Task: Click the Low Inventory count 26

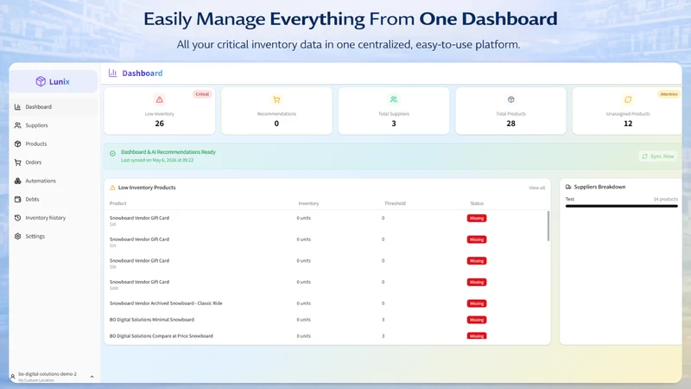Action: coord(160,124)
